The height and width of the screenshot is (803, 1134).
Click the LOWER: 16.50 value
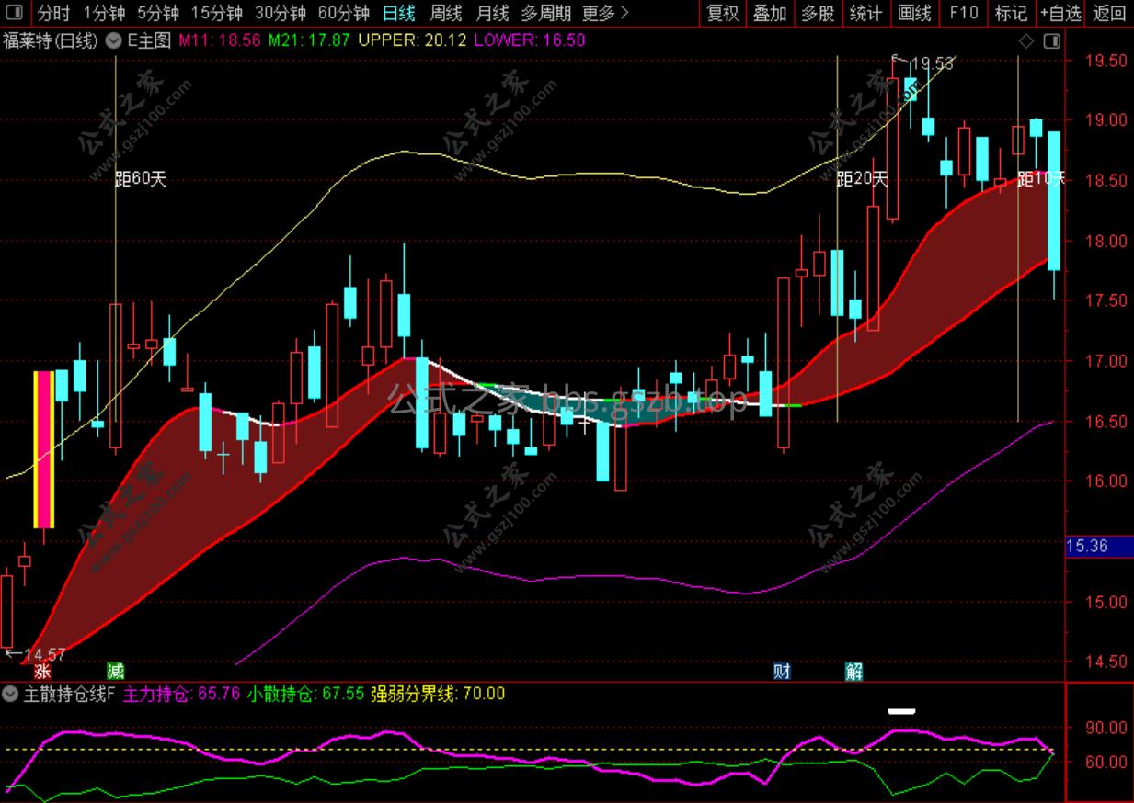(x=529, y=40)
